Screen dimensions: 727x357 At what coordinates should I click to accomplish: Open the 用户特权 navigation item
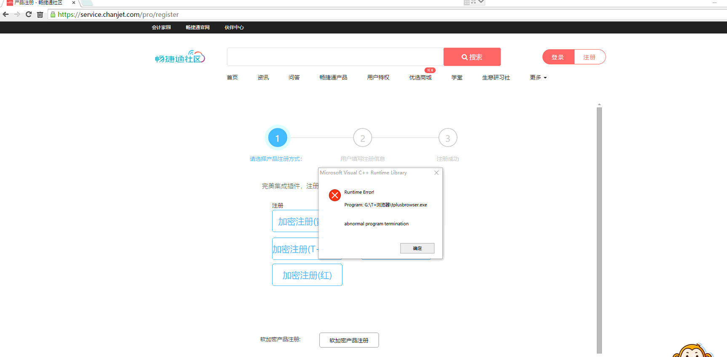tap(378, 77)
